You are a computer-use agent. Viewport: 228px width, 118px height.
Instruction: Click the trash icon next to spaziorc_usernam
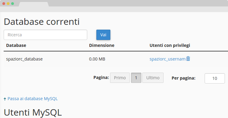[188, 59]
